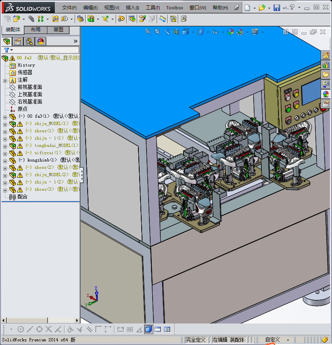Click the New Motion Study gear icon
Viewport: 332px width, 345px height.
pos(121,19)
